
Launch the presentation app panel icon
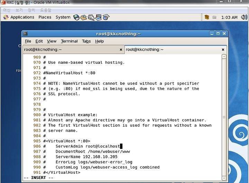(99, 17)
